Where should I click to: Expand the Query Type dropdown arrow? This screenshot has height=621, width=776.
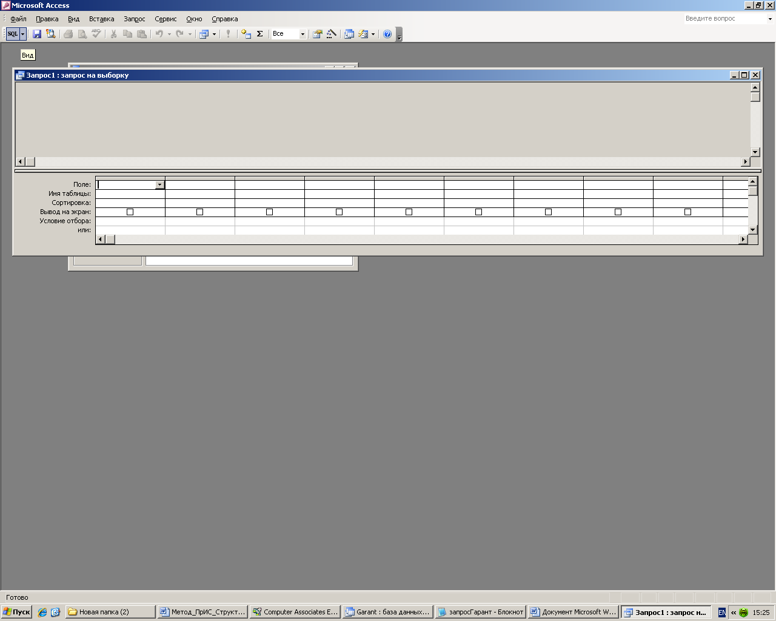(x=214, y=34)
